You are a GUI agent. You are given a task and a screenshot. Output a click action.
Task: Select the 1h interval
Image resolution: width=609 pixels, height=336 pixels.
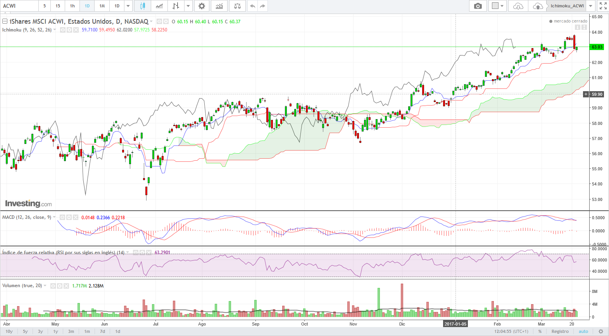[72, 6]
